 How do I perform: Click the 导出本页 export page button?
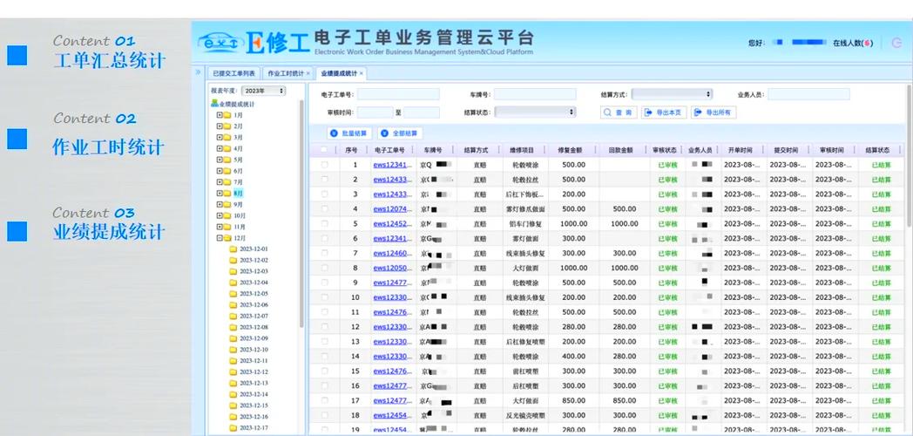tap(664, 112)
